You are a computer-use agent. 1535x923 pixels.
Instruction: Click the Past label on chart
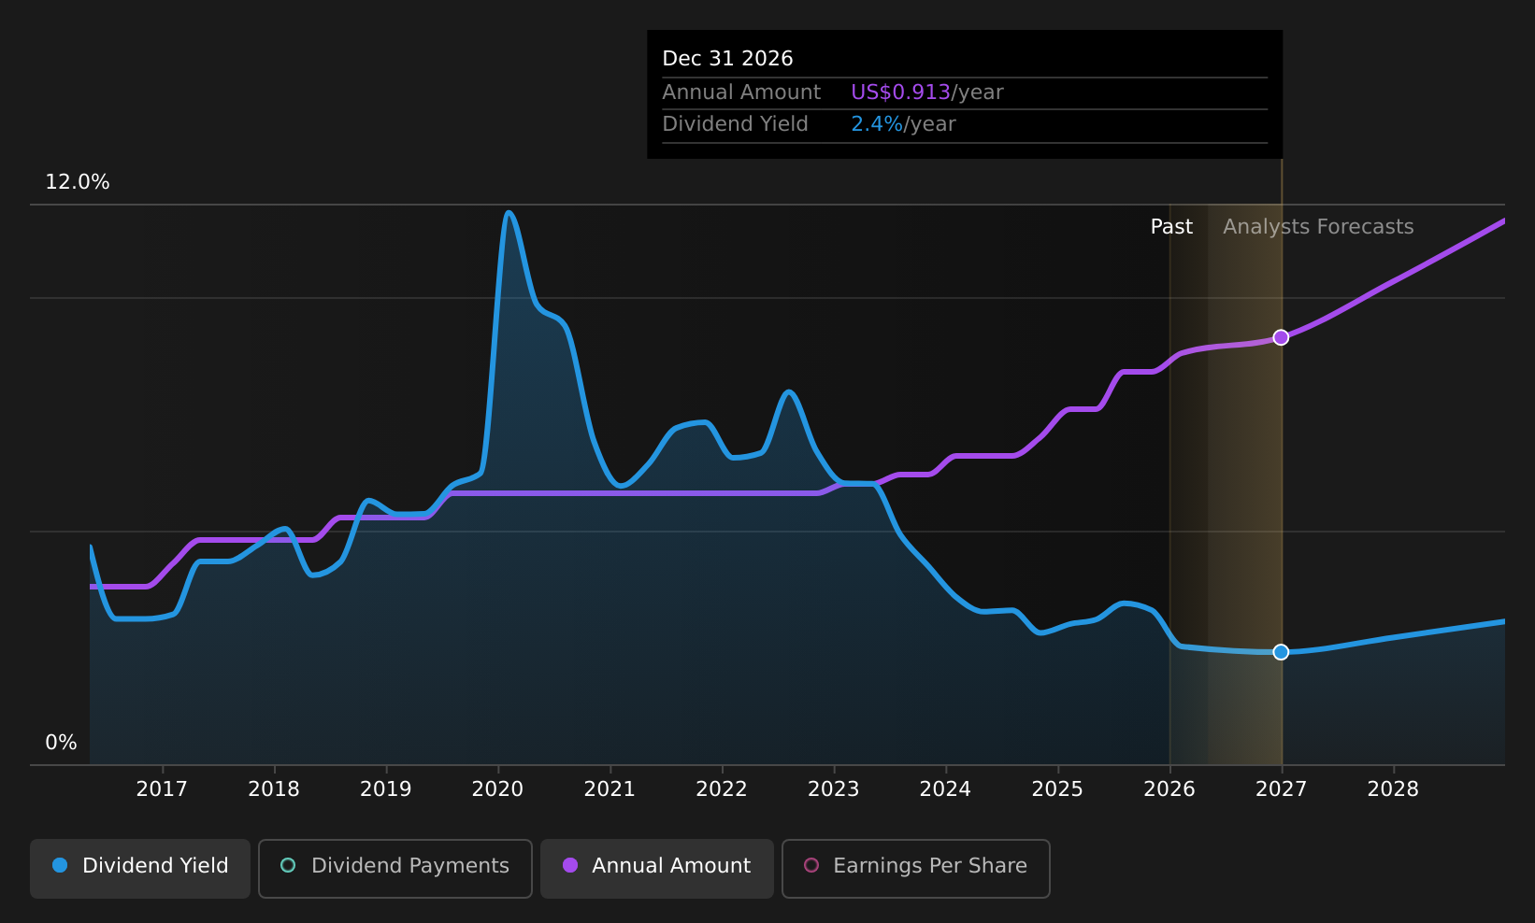(1171, 227)
